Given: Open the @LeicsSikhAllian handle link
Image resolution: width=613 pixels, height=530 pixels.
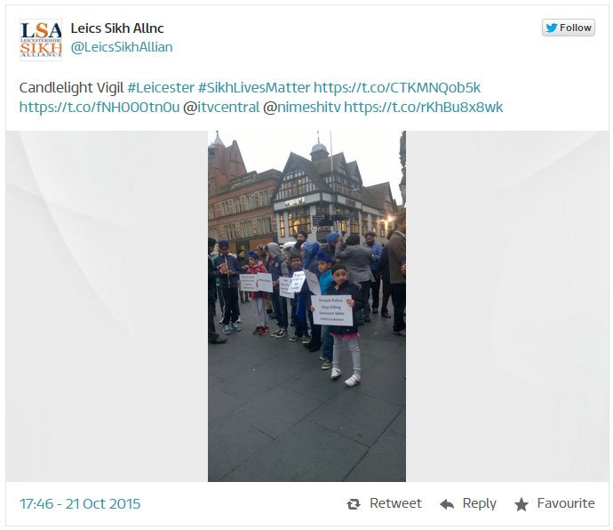Looking at the screenshot, I should click(x=122, y=47).
